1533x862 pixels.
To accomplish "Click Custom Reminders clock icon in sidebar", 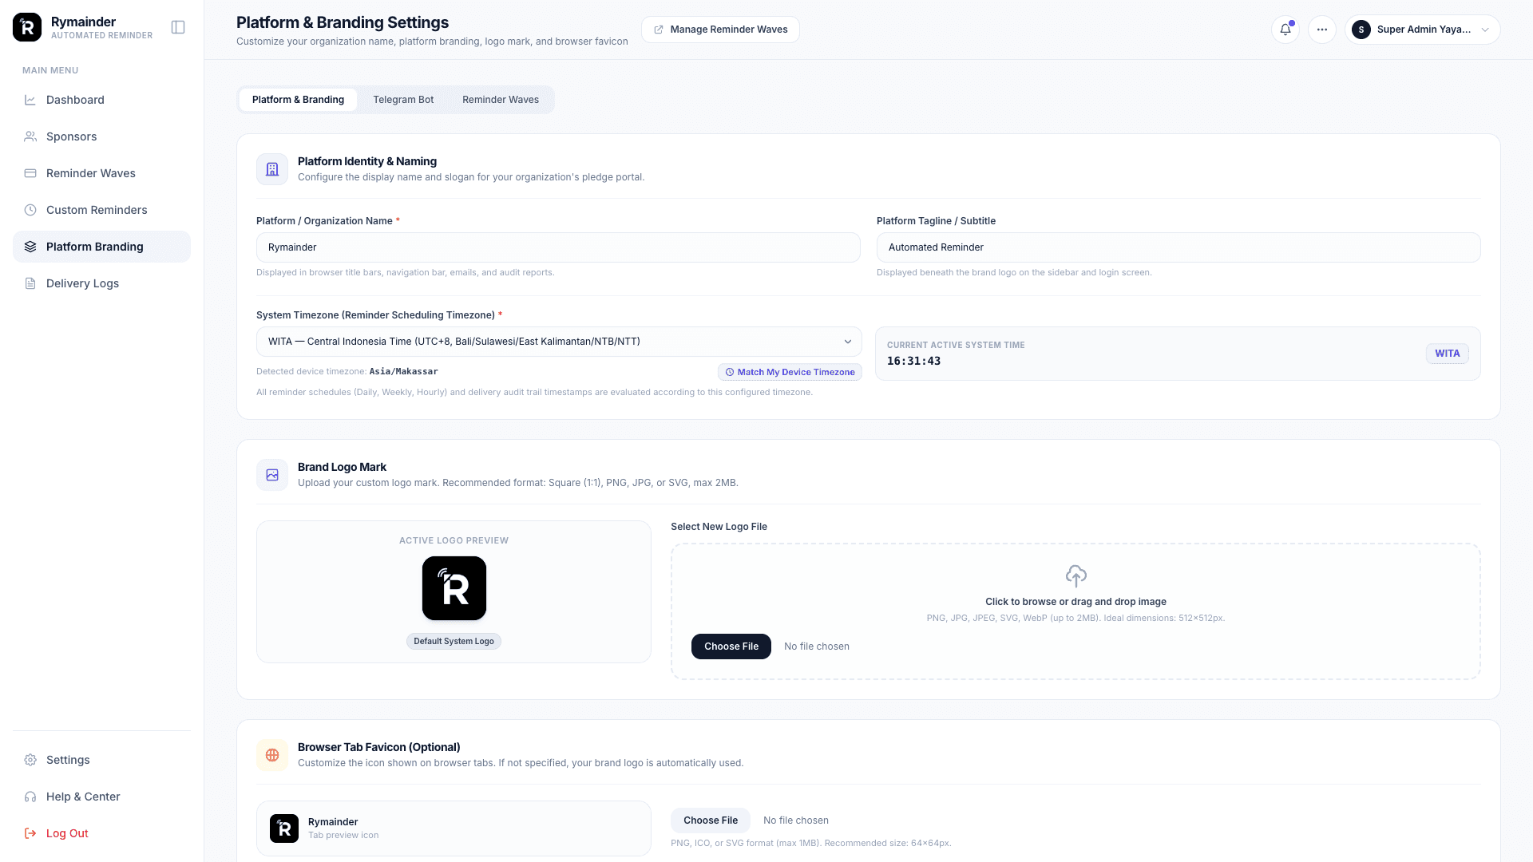I will [30, 210].
